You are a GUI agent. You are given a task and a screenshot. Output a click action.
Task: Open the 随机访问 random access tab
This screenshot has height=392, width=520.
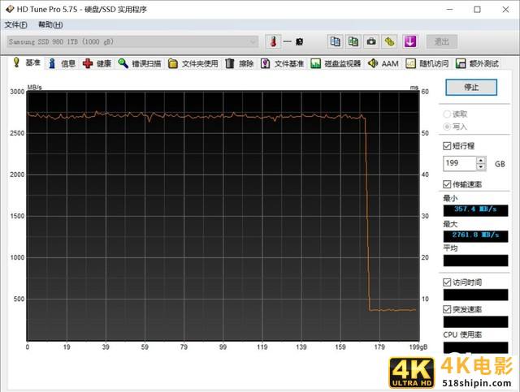pyautogui.click(x=427, y=63)
